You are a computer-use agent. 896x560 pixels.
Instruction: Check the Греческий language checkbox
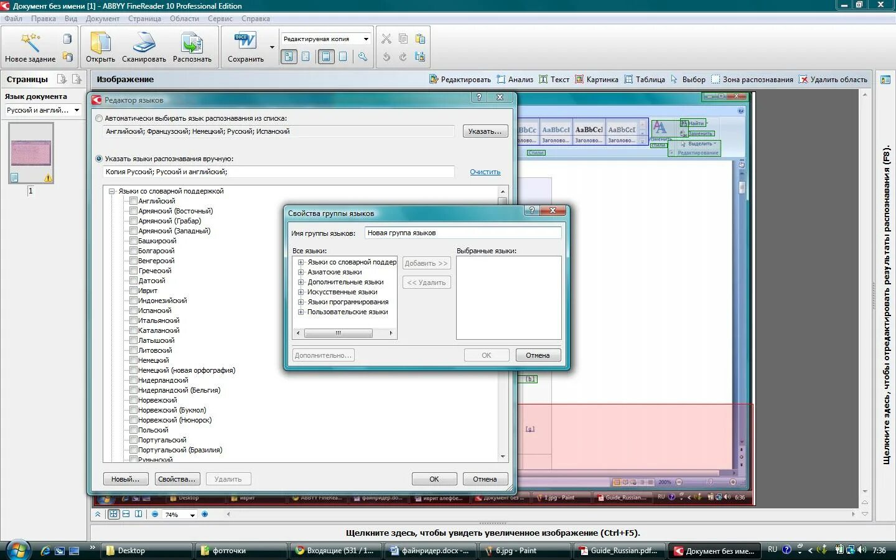[x=133, y=271]
